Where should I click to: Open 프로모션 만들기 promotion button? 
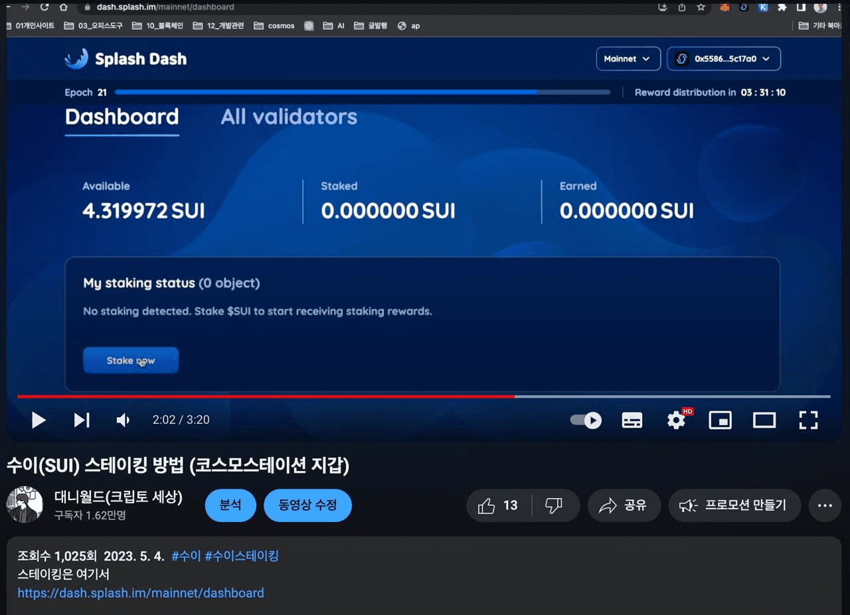(734, 506)
